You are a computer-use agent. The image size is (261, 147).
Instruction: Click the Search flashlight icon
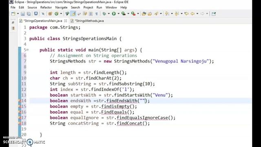point(156,13)
